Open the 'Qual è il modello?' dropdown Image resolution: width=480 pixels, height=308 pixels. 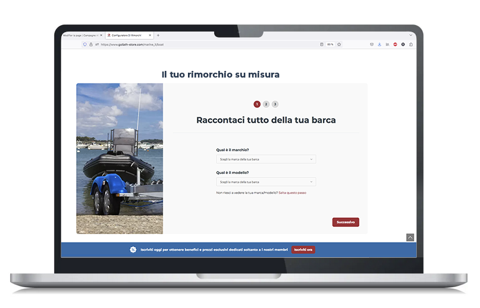pos(266,182)
